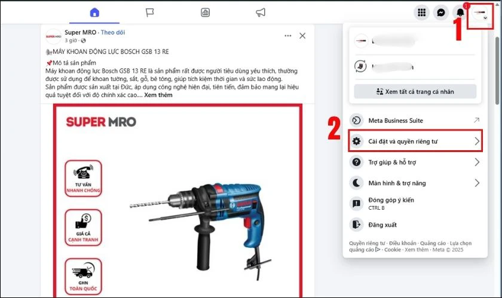
Task: Open post options three-dot menu
Action: pos(288,36)
